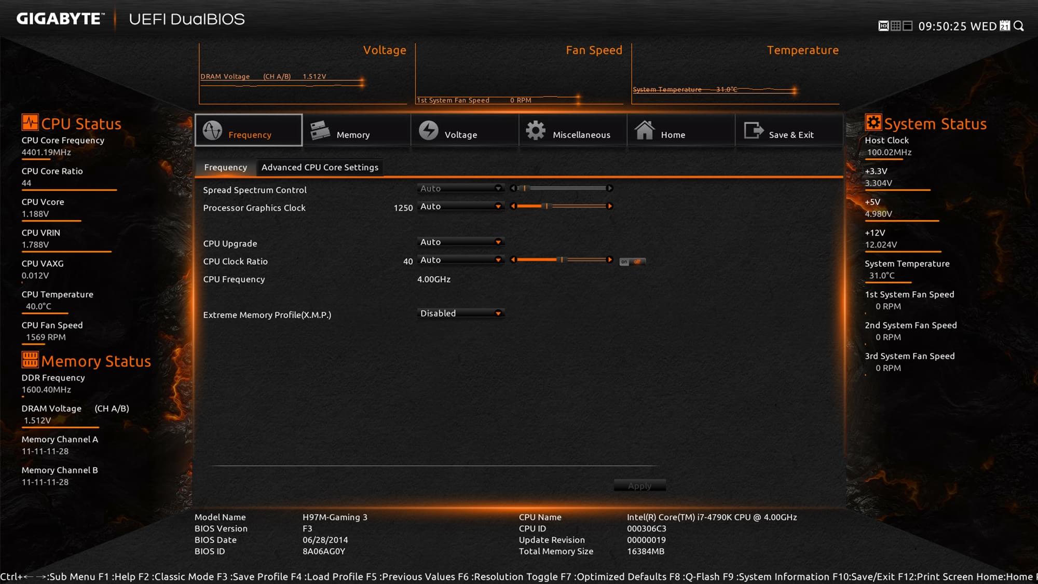Click the magnifier search icon
The width and height of the screenshot is (1038, 584).
pyautogui.click(x=1019, y=26)
